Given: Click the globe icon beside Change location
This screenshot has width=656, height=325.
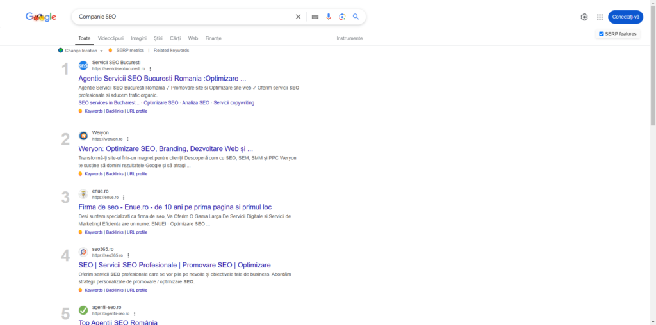Looking at the screenshot, I should (61, 51).
